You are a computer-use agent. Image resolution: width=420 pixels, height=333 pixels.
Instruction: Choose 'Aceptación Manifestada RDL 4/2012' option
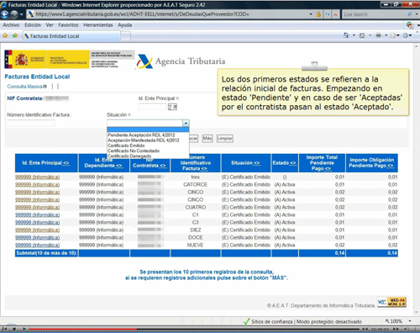[x=148, y=140]
